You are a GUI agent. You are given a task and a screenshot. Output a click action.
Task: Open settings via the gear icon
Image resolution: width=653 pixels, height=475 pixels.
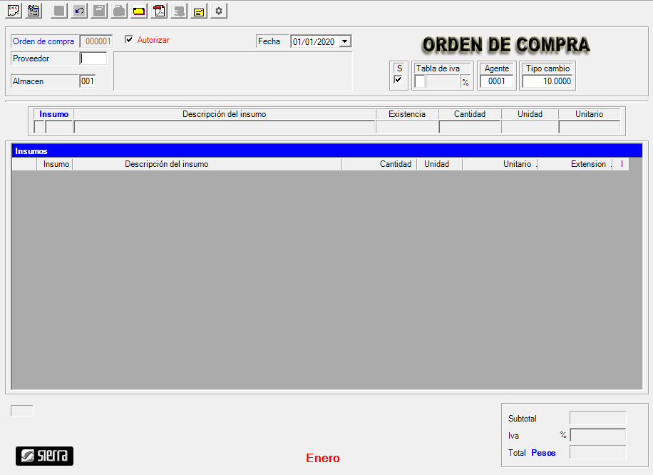pos(219,11)
